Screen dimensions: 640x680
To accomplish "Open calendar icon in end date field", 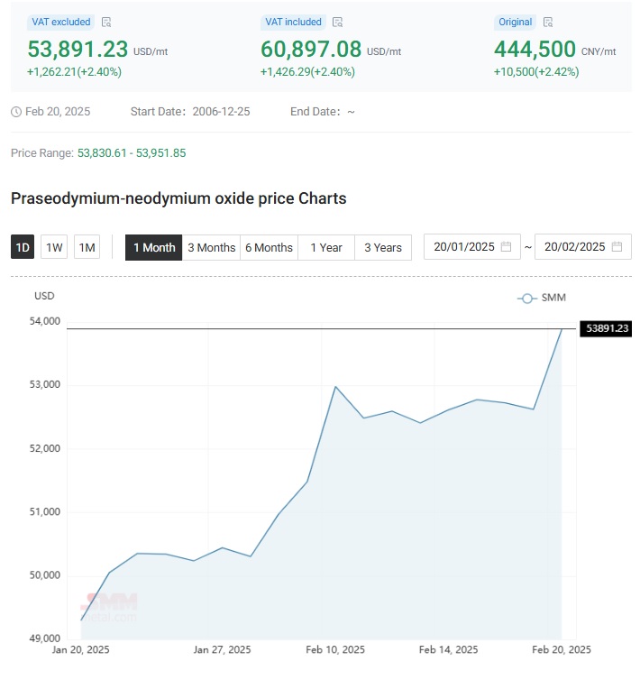I will pos(617,247).
